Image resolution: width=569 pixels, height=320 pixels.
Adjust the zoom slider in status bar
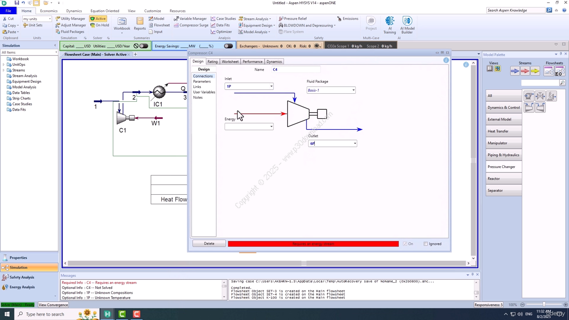pos(543,304)
